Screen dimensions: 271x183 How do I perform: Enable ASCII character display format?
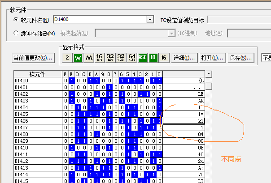point(143,58)
